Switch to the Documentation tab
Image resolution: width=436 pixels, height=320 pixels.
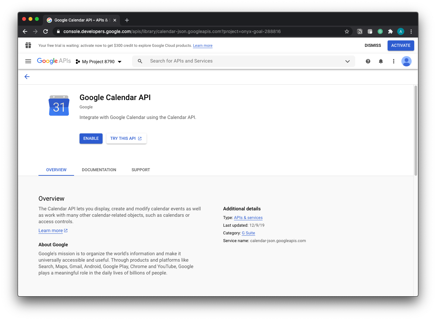point(99,170)
